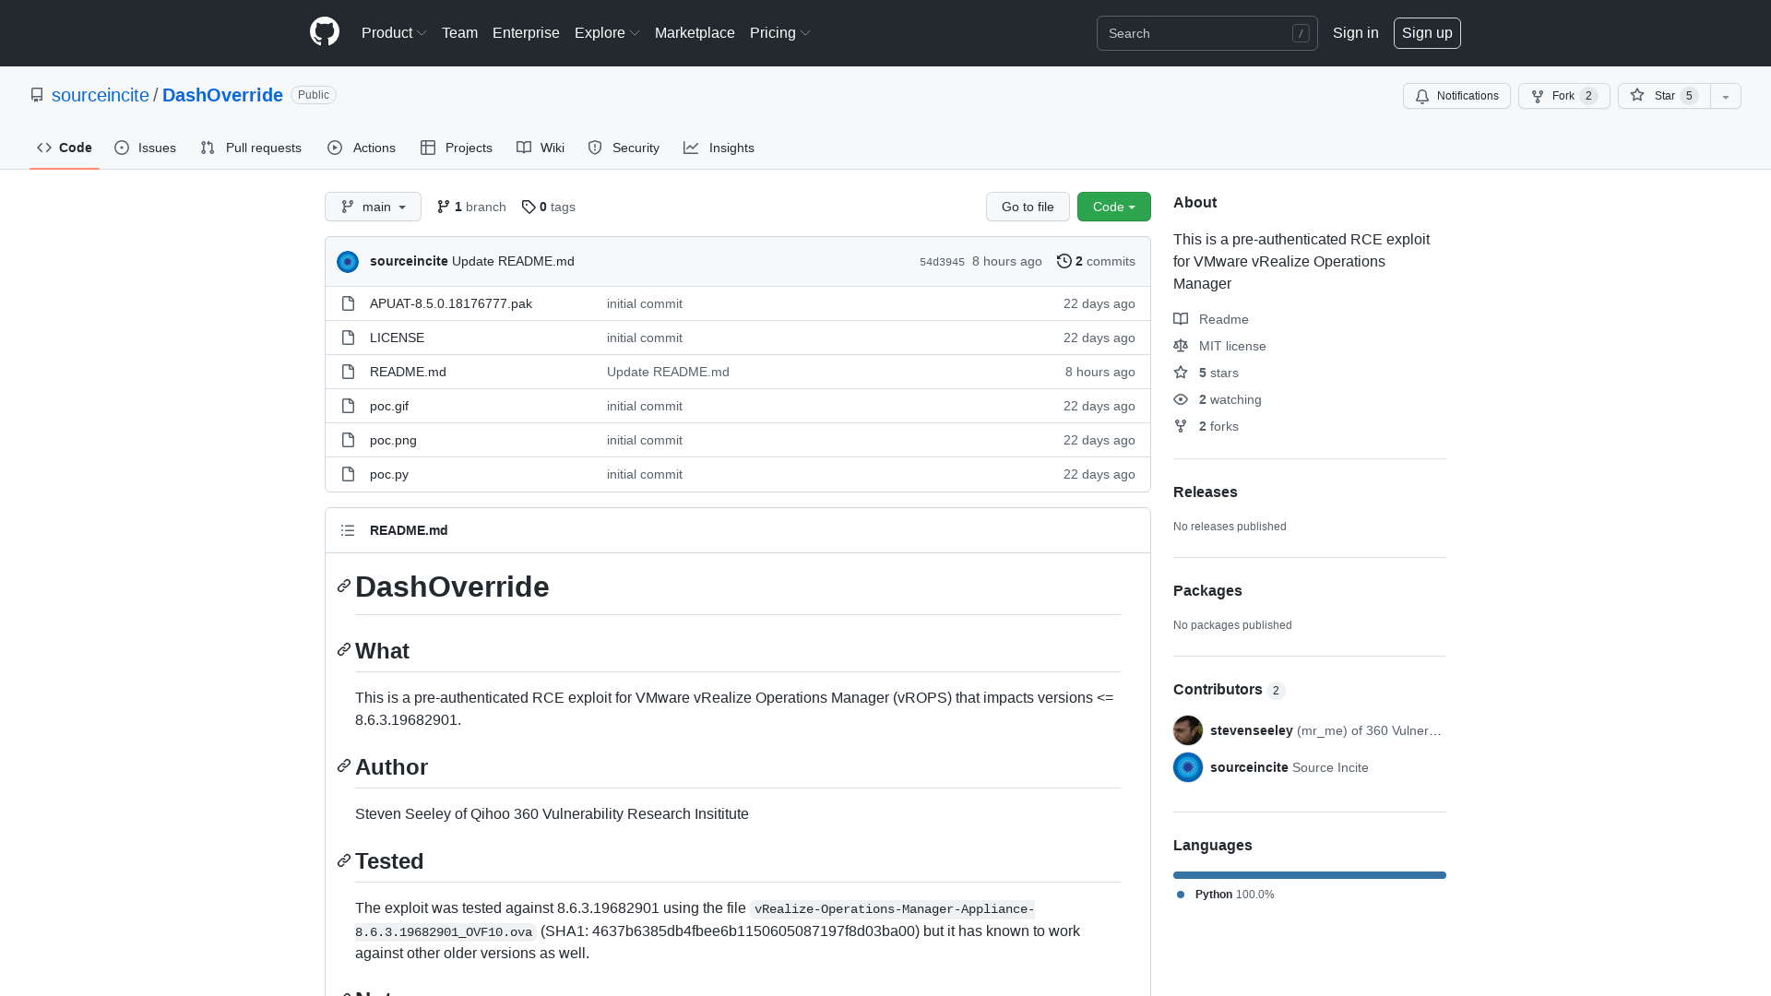Click the Fork icon for DashOverride
1771x996 pixels.
(1537, 96)
